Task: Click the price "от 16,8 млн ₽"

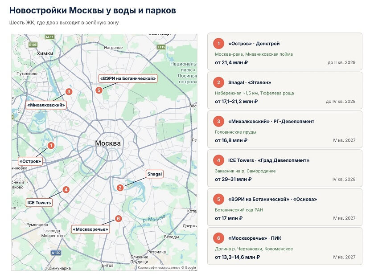Action: coord(231,140)
